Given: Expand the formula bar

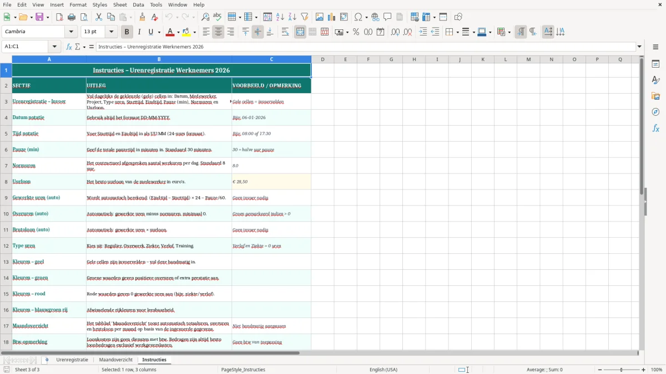Looking at the screenshot, I should click(x=639, y=47).
